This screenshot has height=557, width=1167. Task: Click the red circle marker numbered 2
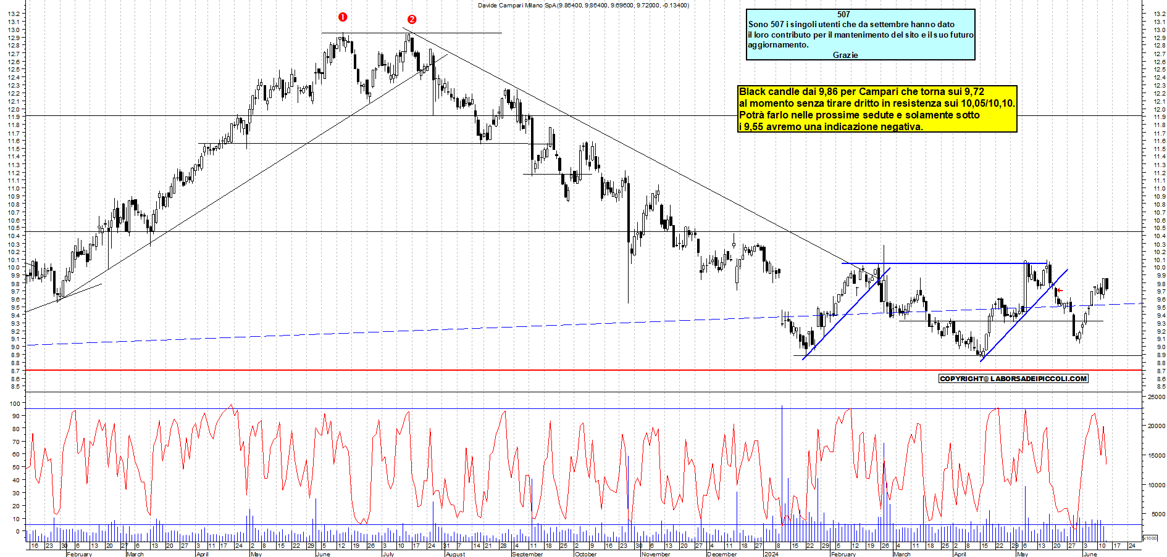coord(412,20)
